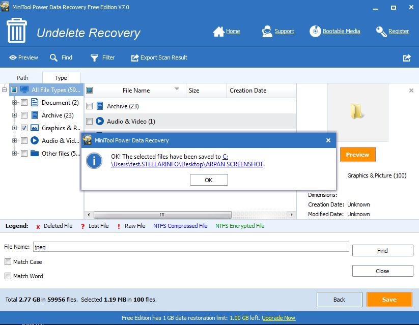The image size is (419, 325).
Task: Expand the Document (2) tree node
Action: [14, 102]
